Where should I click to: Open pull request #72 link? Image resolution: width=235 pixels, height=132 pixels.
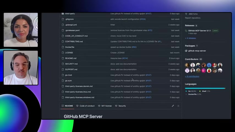point(150,30)
